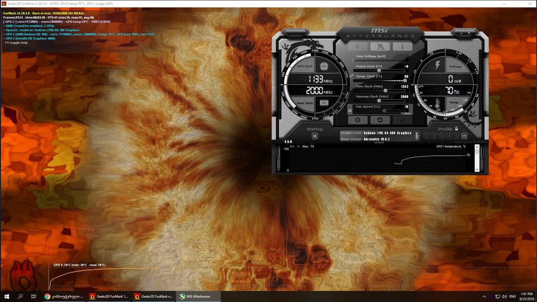
Task: Click the Fan Speed value 70
Action: click(406, 107)
